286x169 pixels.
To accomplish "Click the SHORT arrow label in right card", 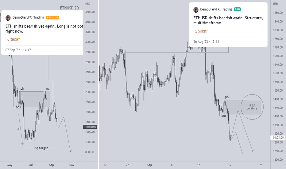I will coord(201,31).
